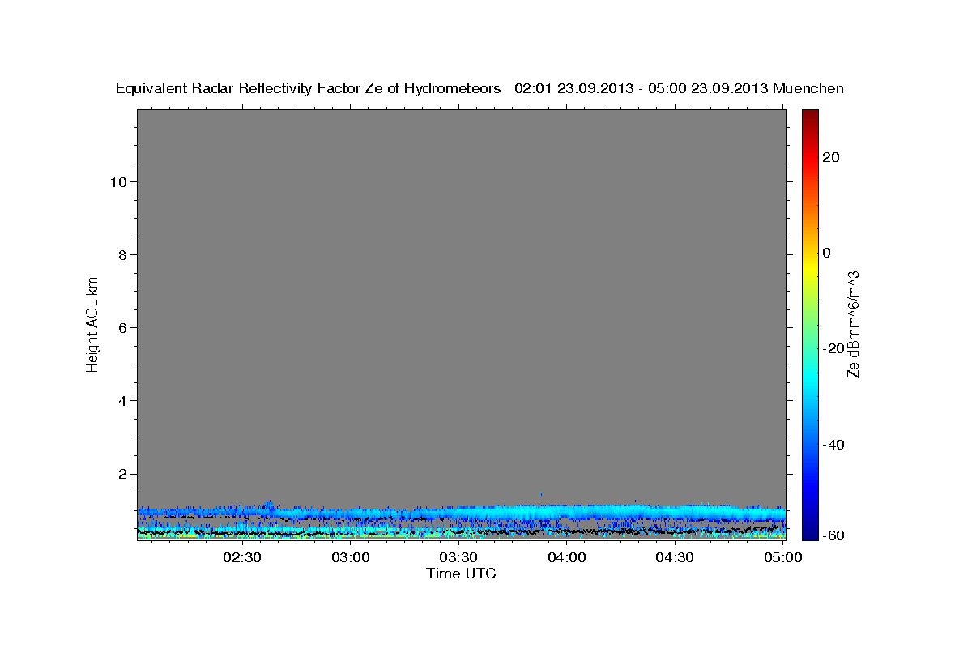
Task: Click the colorbar label '-40'
Action: [x=832, y=444]
